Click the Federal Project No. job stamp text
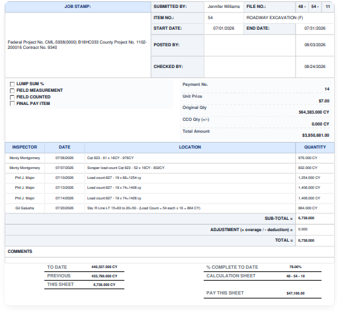340x311 pixels. tap(77, 45)
